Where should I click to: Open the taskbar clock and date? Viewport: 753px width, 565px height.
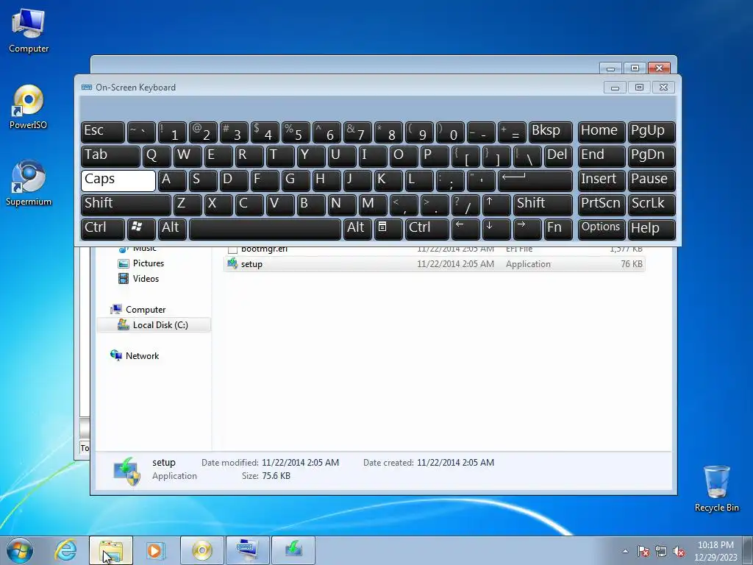point(715,551)
